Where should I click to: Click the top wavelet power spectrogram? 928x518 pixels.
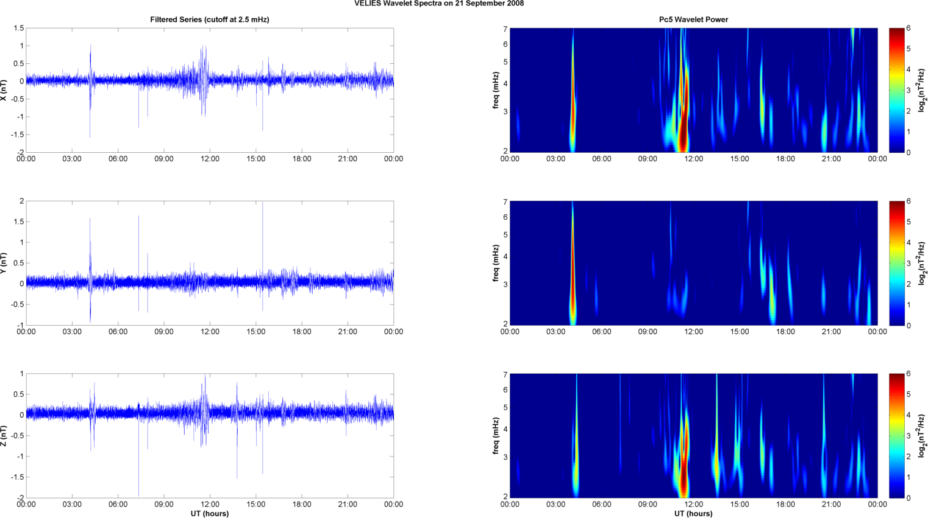[x=693, y=90]
